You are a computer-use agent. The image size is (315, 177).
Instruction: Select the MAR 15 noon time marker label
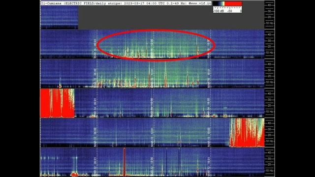(152, 78)
